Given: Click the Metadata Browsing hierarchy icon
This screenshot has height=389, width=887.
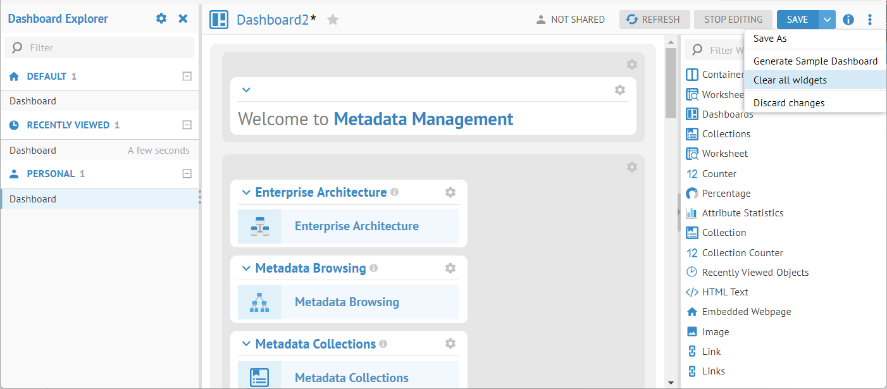Looking at the screenshot, I should [x=259, y=302].
